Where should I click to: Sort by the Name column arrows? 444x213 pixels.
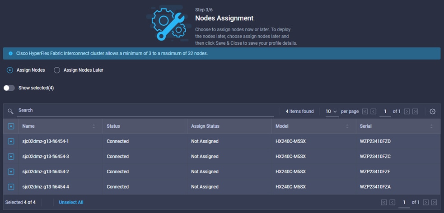[x=94, y=126]
